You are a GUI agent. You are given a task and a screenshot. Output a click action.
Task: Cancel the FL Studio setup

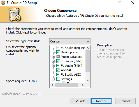[125, 101]
